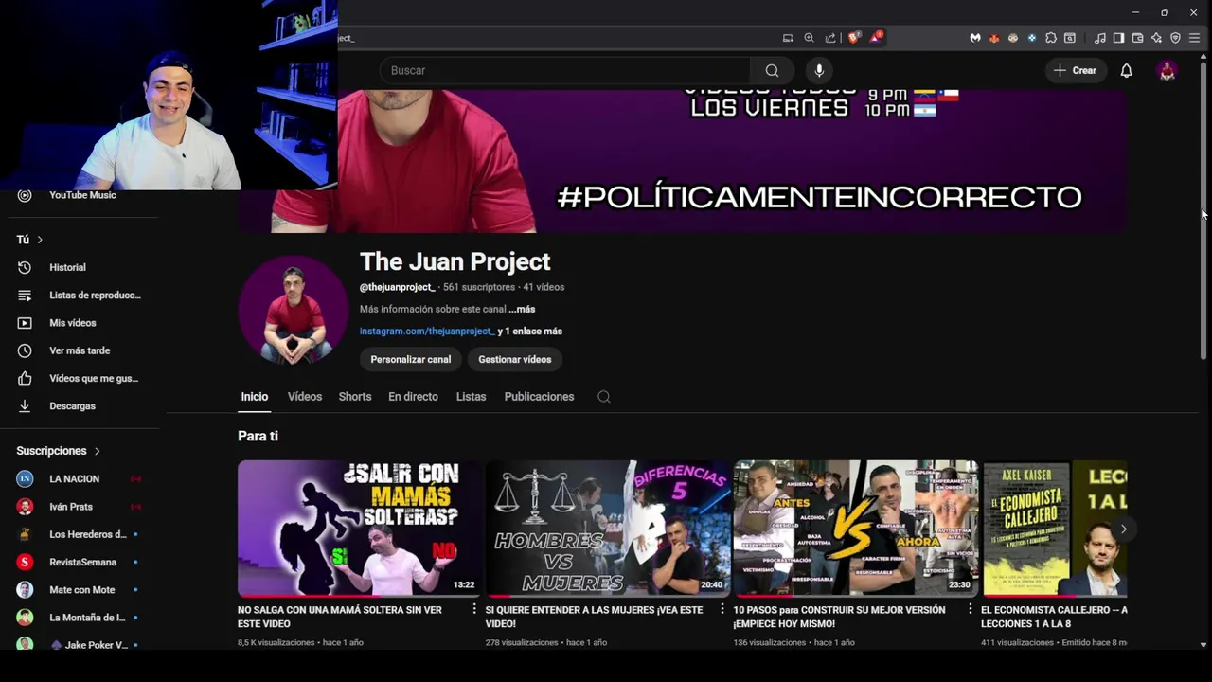
Task: Switch to the Vídeos tab
Action: click(305, 397)
